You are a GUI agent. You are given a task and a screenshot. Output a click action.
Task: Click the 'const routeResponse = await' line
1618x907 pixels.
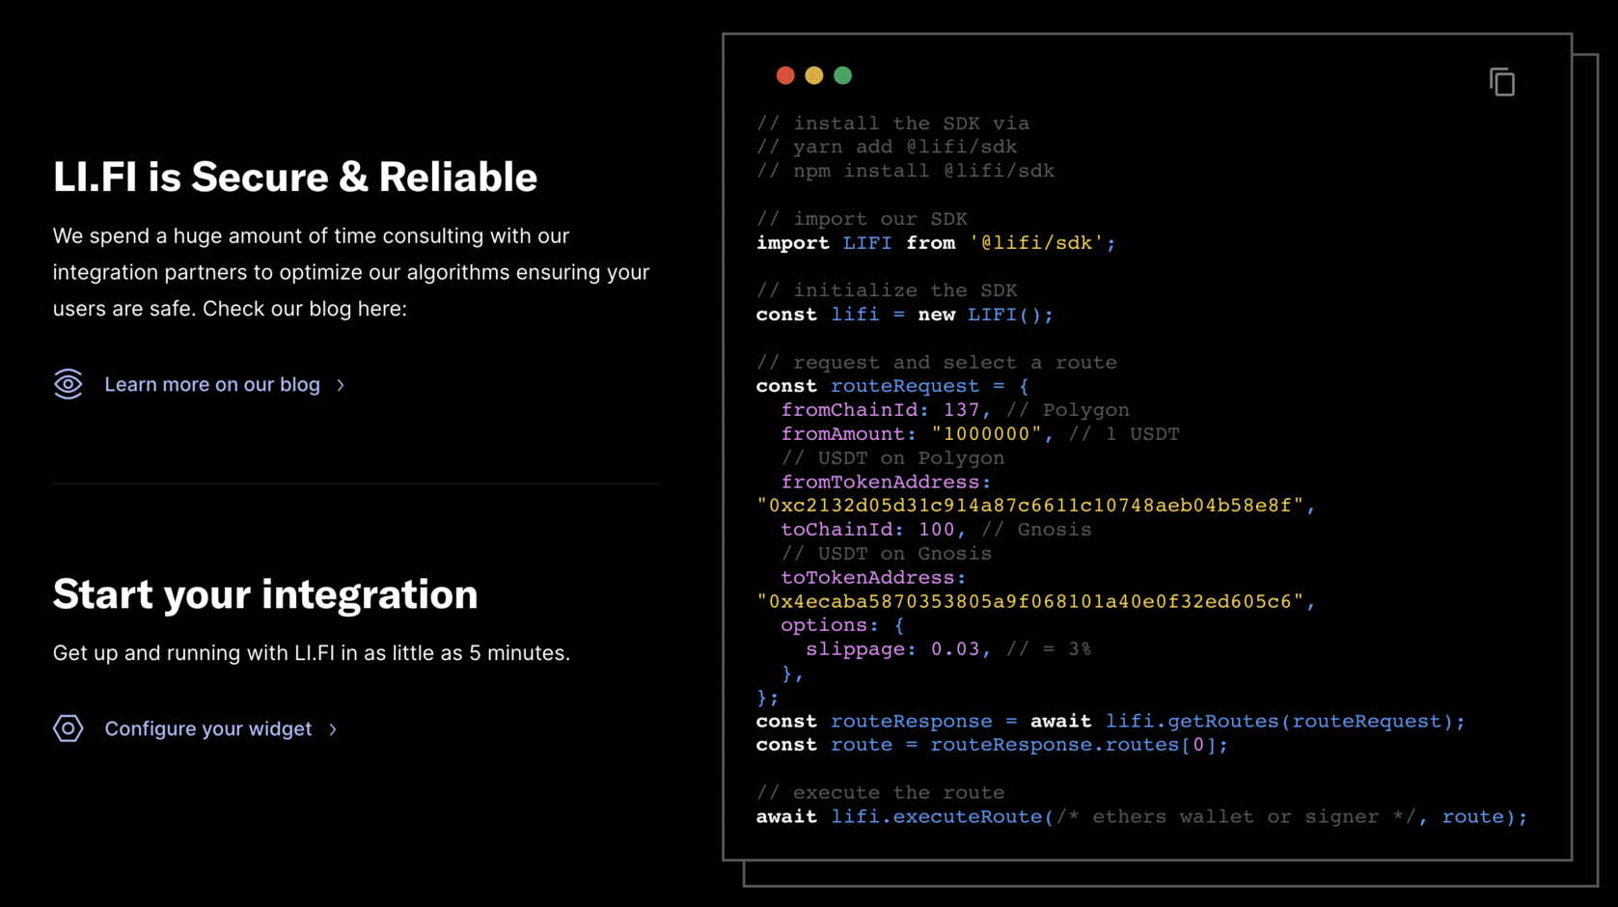[1111, 722]
